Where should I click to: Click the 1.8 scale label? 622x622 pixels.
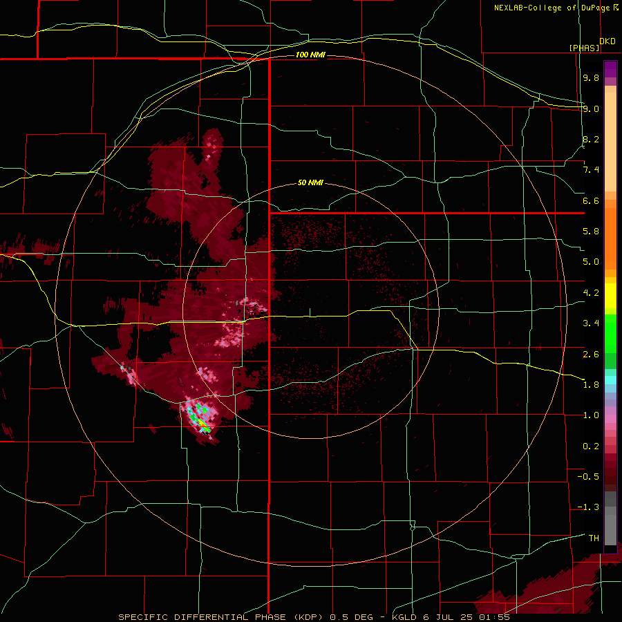click(x=591, y=385)
